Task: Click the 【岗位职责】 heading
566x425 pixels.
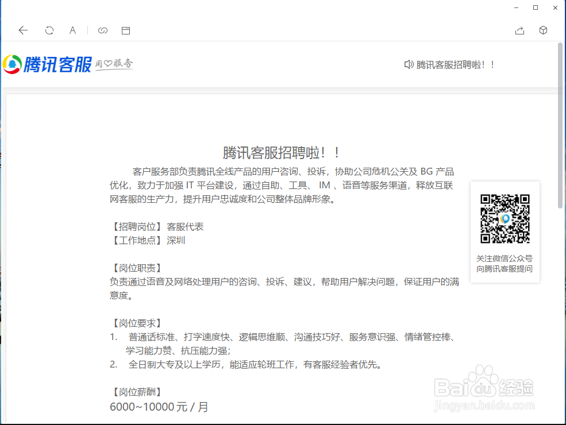Action: (137, 268)
